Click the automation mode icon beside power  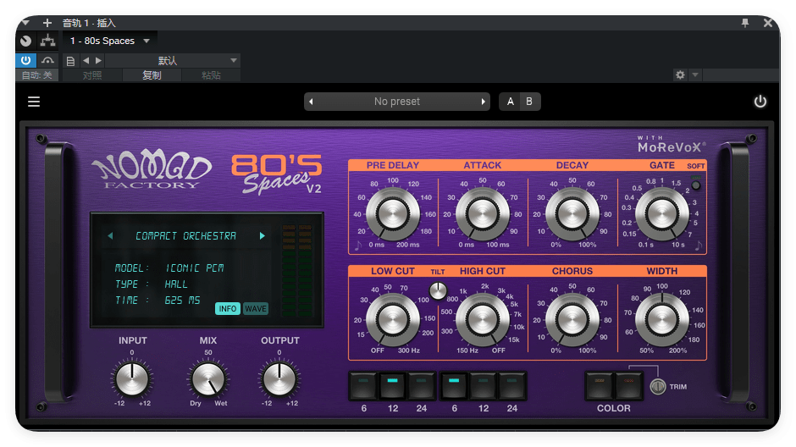(x=47, y=60)
